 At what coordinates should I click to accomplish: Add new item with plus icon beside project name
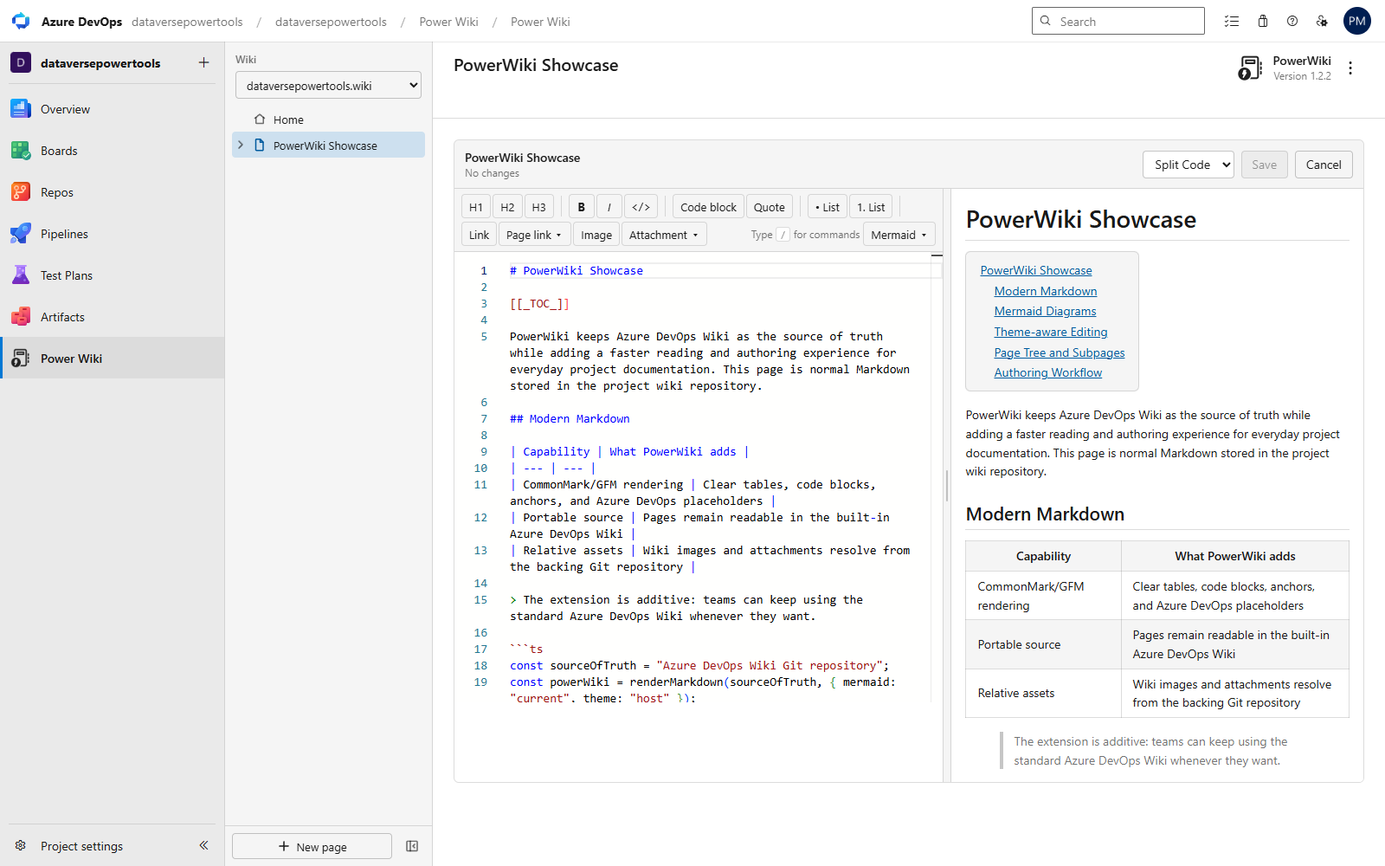tap(203, 62)
